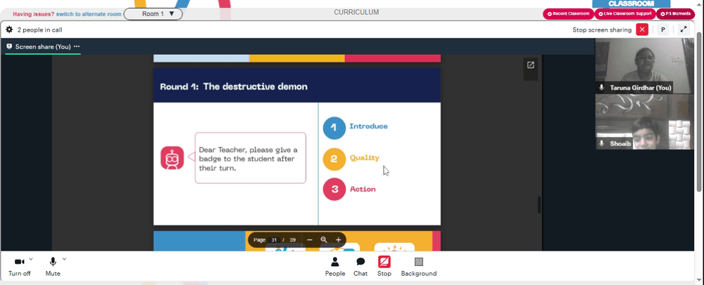Click Shoaib's video thumbnail
The image size is (704, 285).
pos(644,121)
